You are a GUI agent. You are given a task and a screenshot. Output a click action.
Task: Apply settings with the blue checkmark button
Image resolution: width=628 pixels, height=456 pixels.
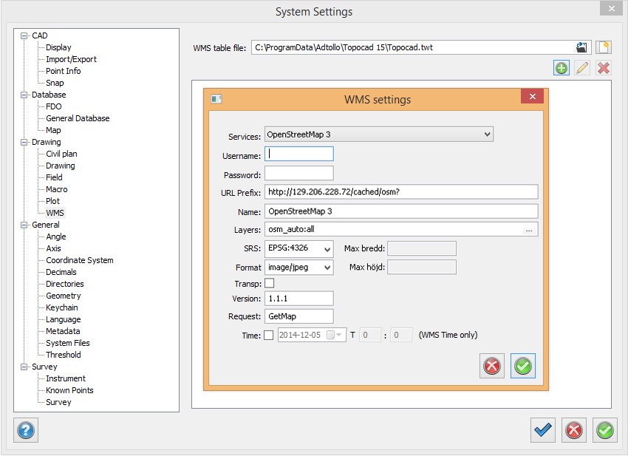543,430
